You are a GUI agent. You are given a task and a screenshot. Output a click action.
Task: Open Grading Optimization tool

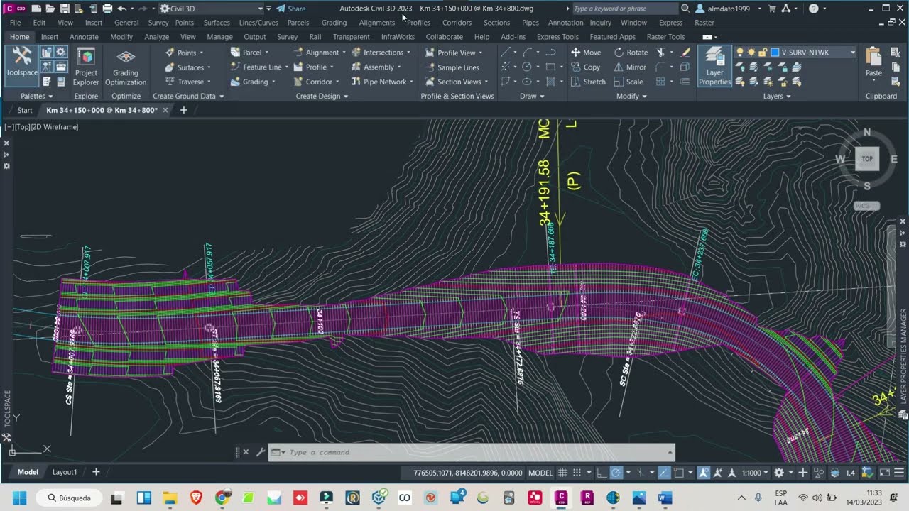(126, 66)
